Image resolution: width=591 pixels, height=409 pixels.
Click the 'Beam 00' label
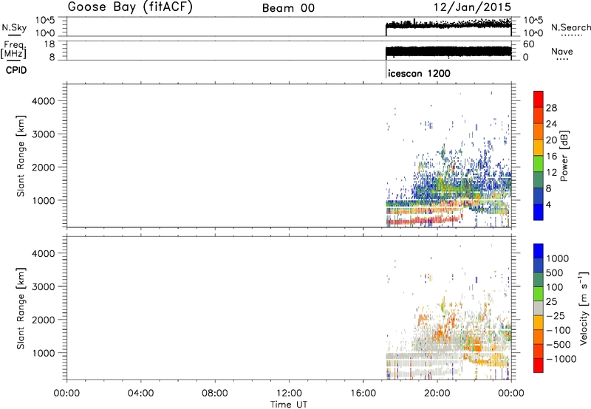point(288,8)
